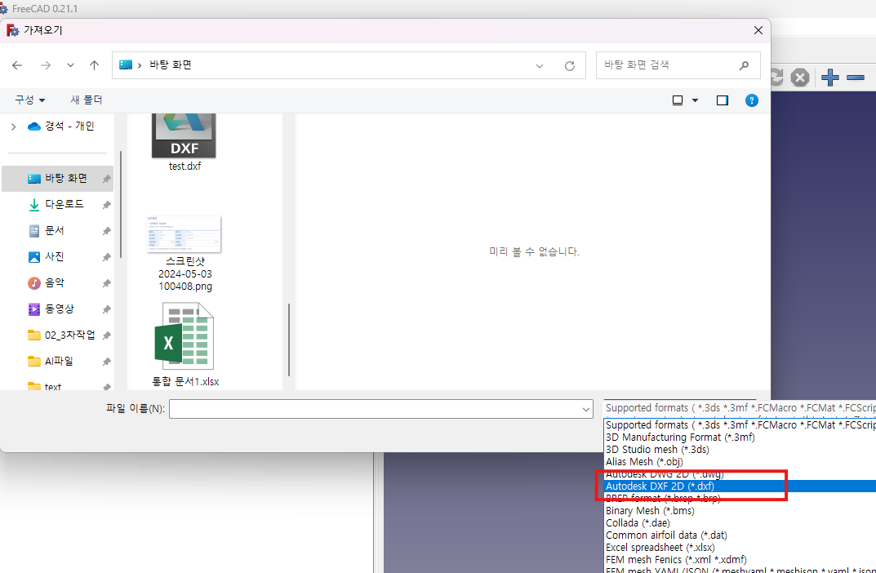Click FreeCAD zoom-in plus icon

830,77
